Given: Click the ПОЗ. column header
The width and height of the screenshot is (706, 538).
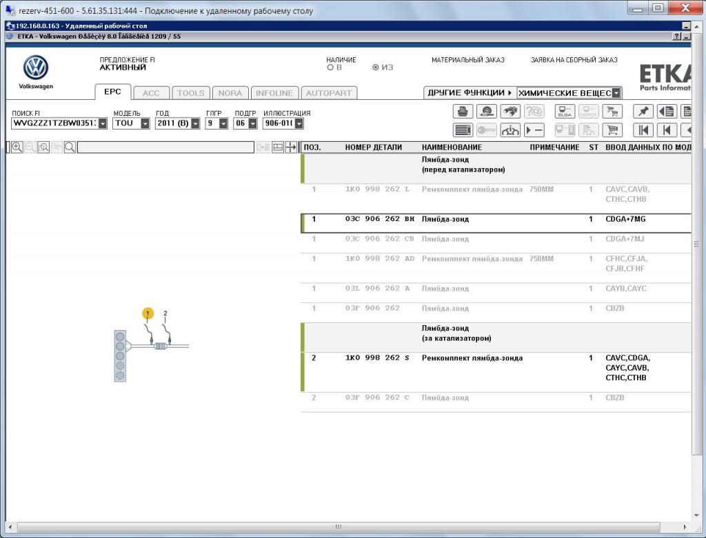Looking at the screenshot, I should coord(312,147).
